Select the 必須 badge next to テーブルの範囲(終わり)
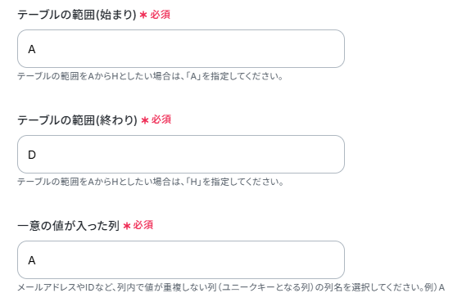Screen dimensions: 462x302 161,119
